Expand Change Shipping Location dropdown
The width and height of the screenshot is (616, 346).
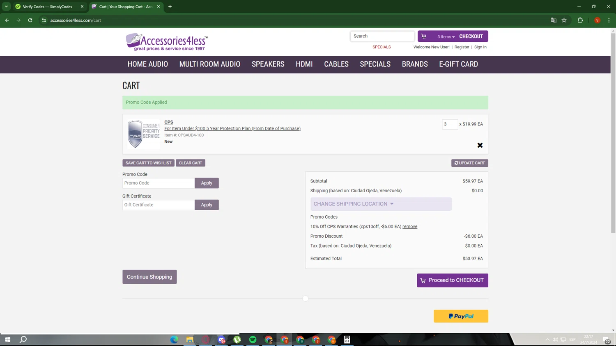click(x=381, y=204)
